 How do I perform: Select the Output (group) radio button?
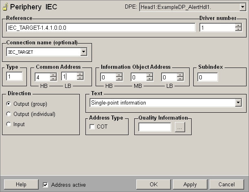[x=9, y=104]
